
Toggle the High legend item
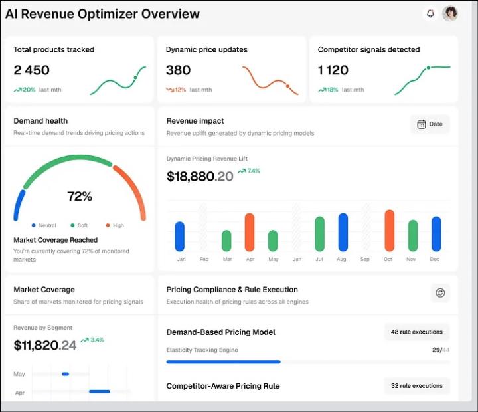coord(114,225)
